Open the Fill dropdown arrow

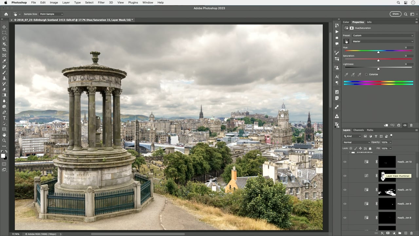coord(390,148)
